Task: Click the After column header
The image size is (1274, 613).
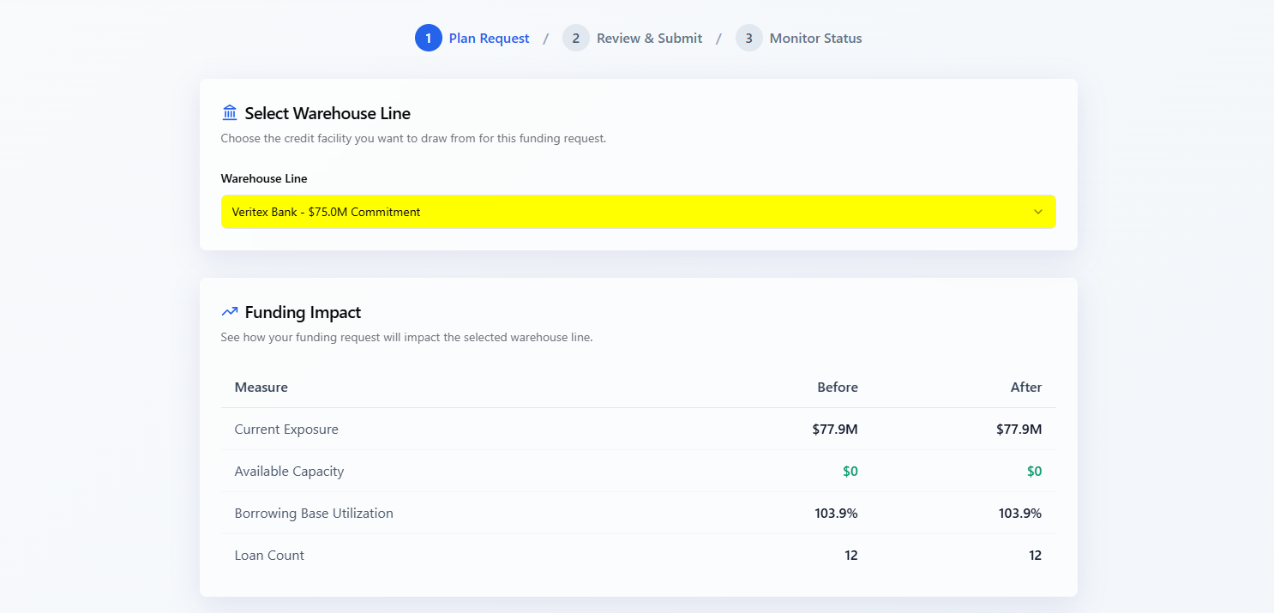Action: coord(1025,388)
